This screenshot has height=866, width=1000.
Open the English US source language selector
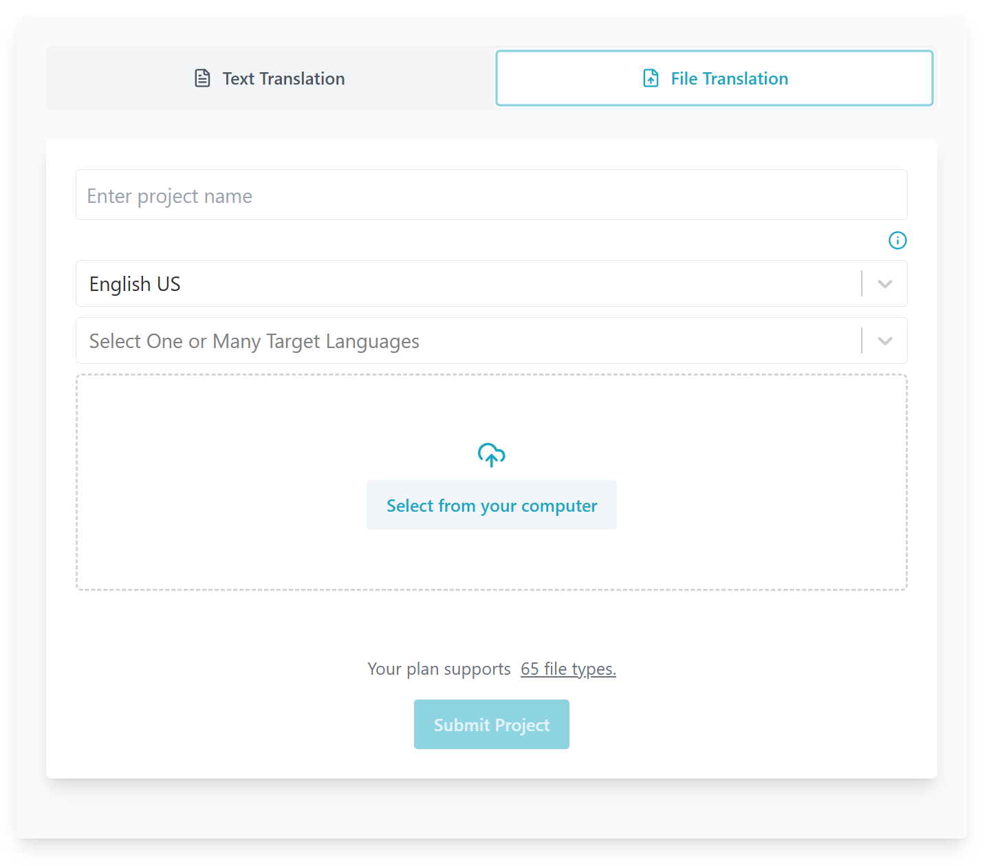(x=492, y=283)
